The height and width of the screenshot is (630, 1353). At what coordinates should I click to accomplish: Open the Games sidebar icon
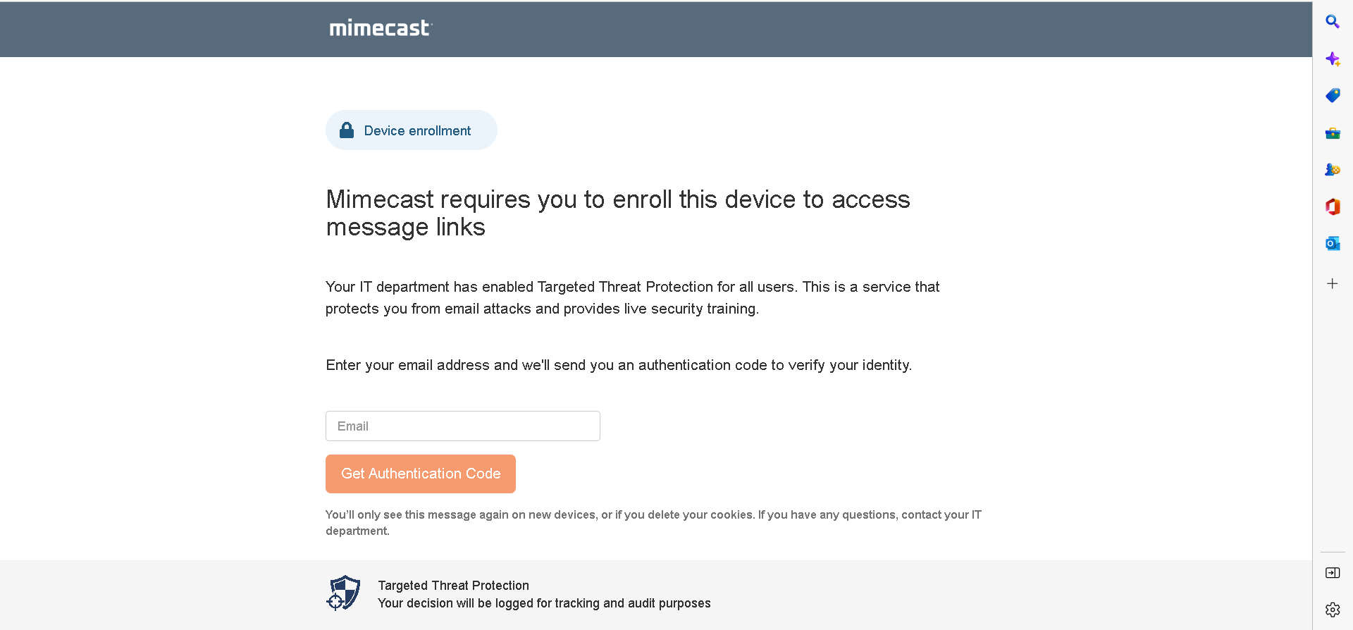click(1332, 170)
